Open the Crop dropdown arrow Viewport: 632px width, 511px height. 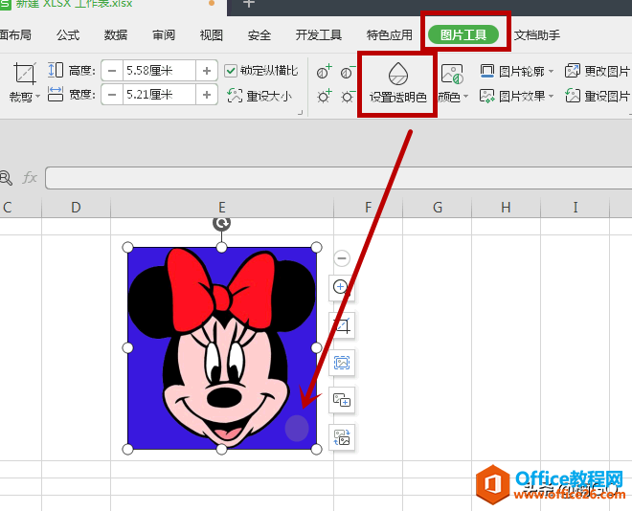(37, 97)
